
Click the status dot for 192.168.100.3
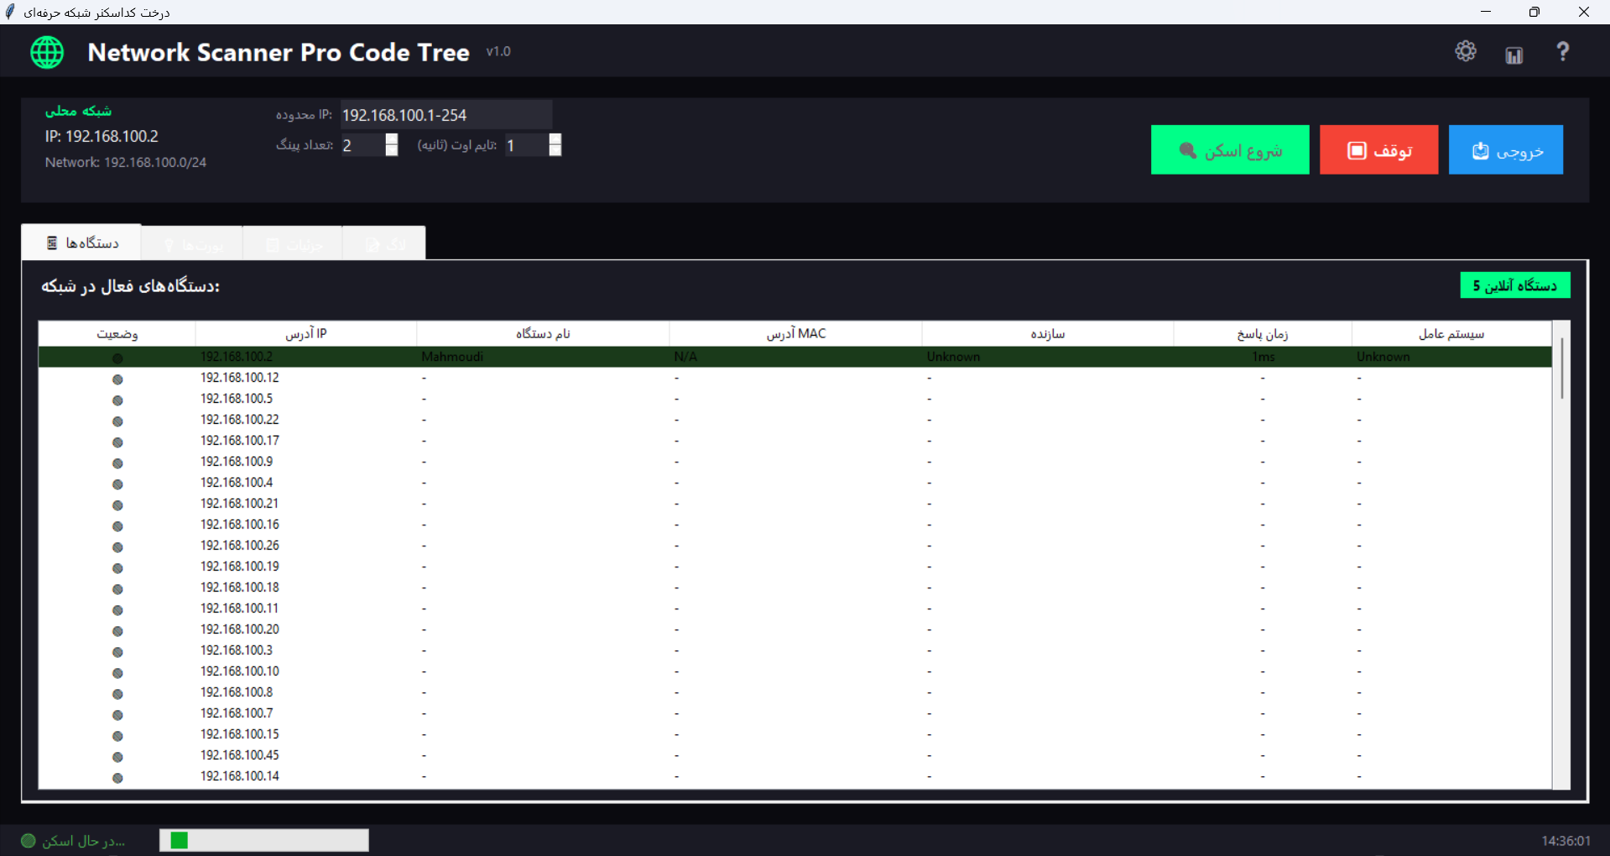[117, 652]
